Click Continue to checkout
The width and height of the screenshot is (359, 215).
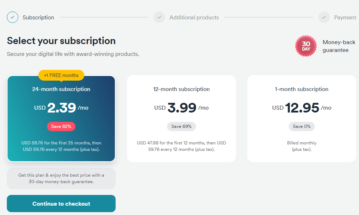point(61,203)
